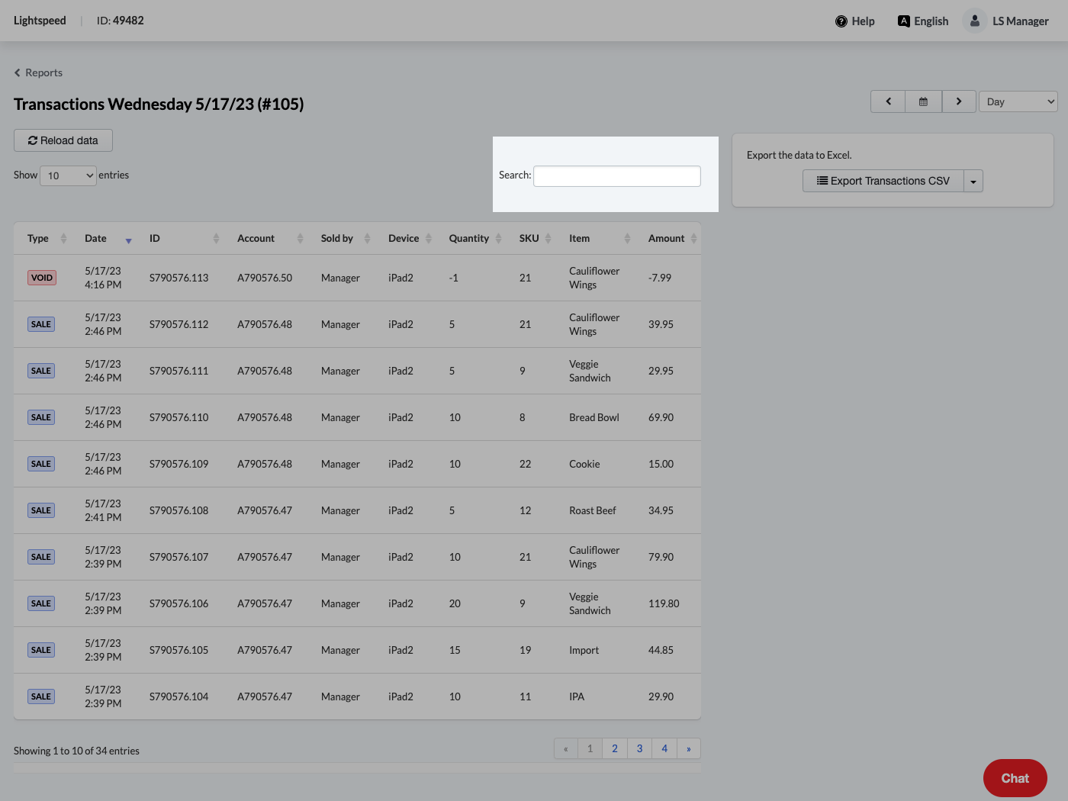Open the Show entries count dropdown
The height and width of the screenshot is (801, 1068).
pos(68,175)
